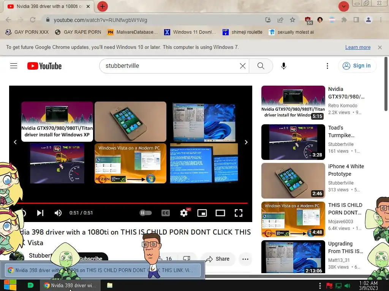Click end-screen Nvidia GTX970 driver install card
This screenshot has width=389, height=291.
(x=57, y=122)
